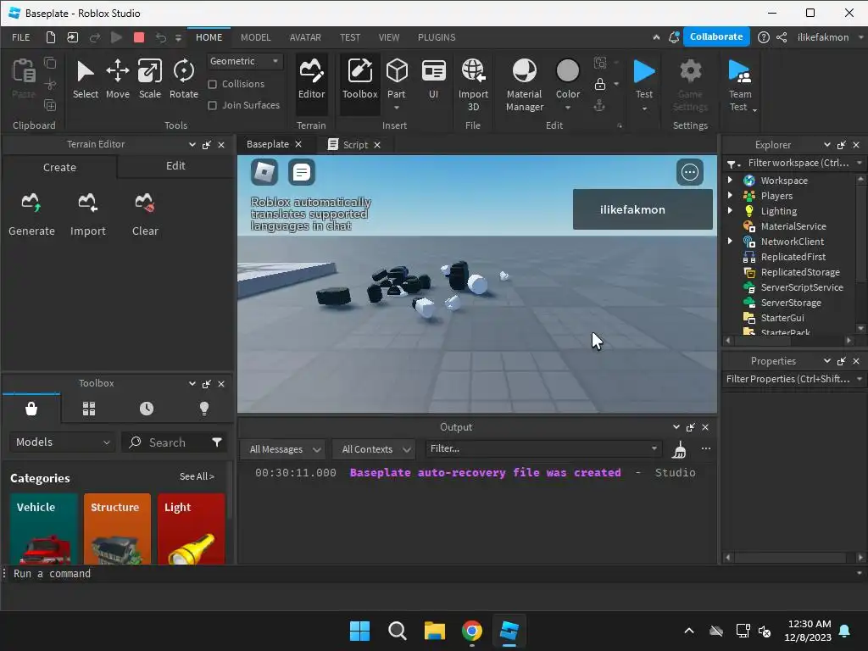This screenshot has height=651, width=868.
Task: Click the See All categories link
Action: [x=197, y=476]
